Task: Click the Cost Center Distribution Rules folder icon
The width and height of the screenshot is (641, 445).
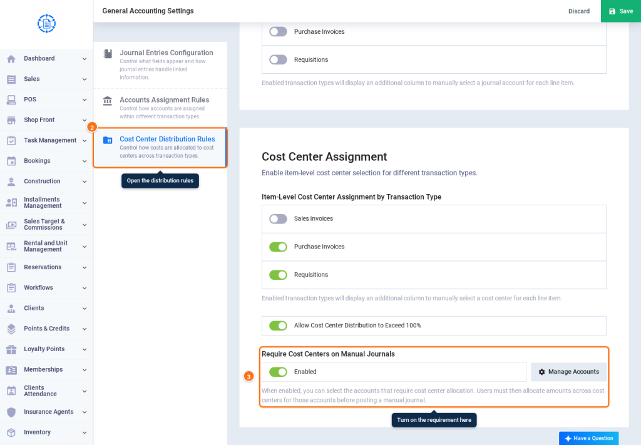Action: (x=108, y=140)
